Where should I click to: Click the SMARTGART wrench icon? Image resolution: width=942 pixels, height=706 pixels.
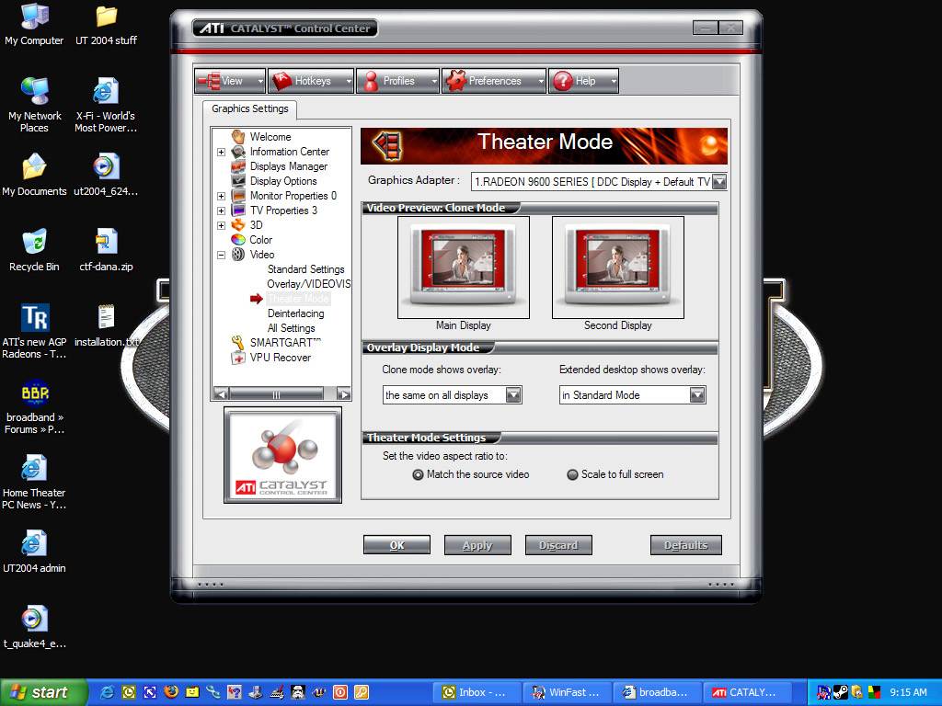pos(238,343)
